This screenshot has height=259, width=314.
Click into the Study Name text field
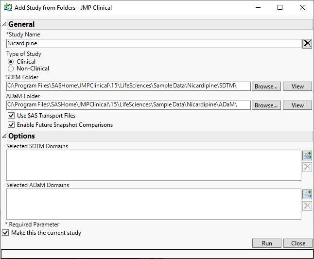(x=154, y=43)
